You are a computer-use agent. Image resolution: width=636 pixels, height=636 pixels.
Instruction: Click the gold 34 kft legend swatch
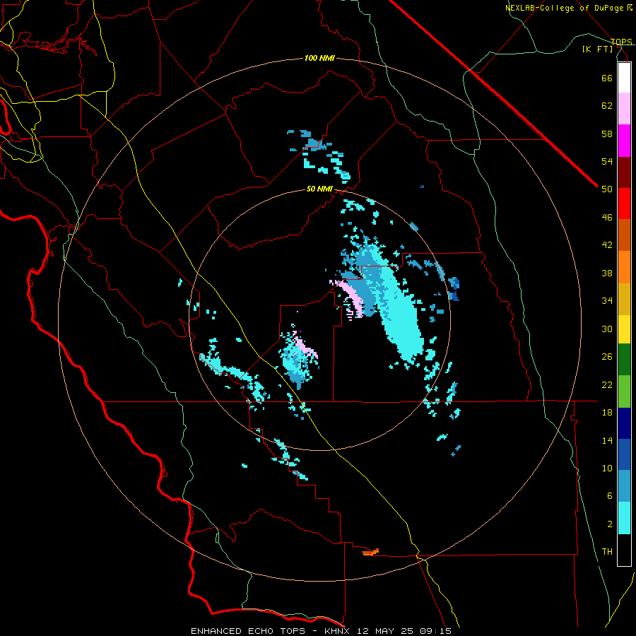pyautogui.click(x=624, y=299)
